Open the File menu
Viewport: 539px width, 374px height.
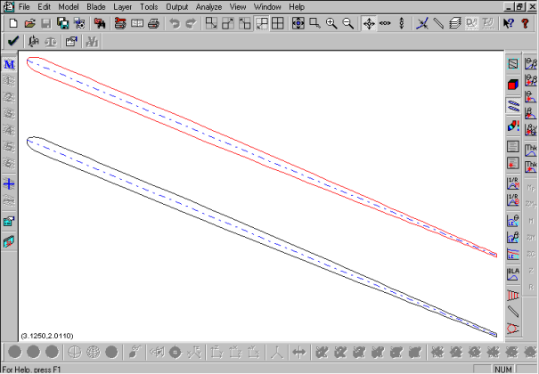pos(24,7)
